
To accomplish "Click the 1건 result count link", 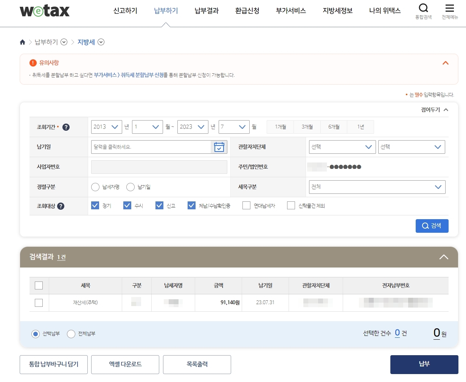I will click(x=61, y=257).
